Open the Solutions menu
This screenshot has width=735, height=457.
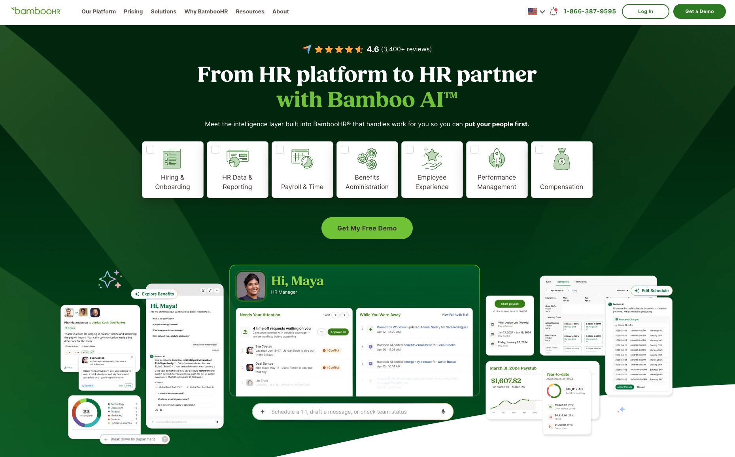[163, 11]
